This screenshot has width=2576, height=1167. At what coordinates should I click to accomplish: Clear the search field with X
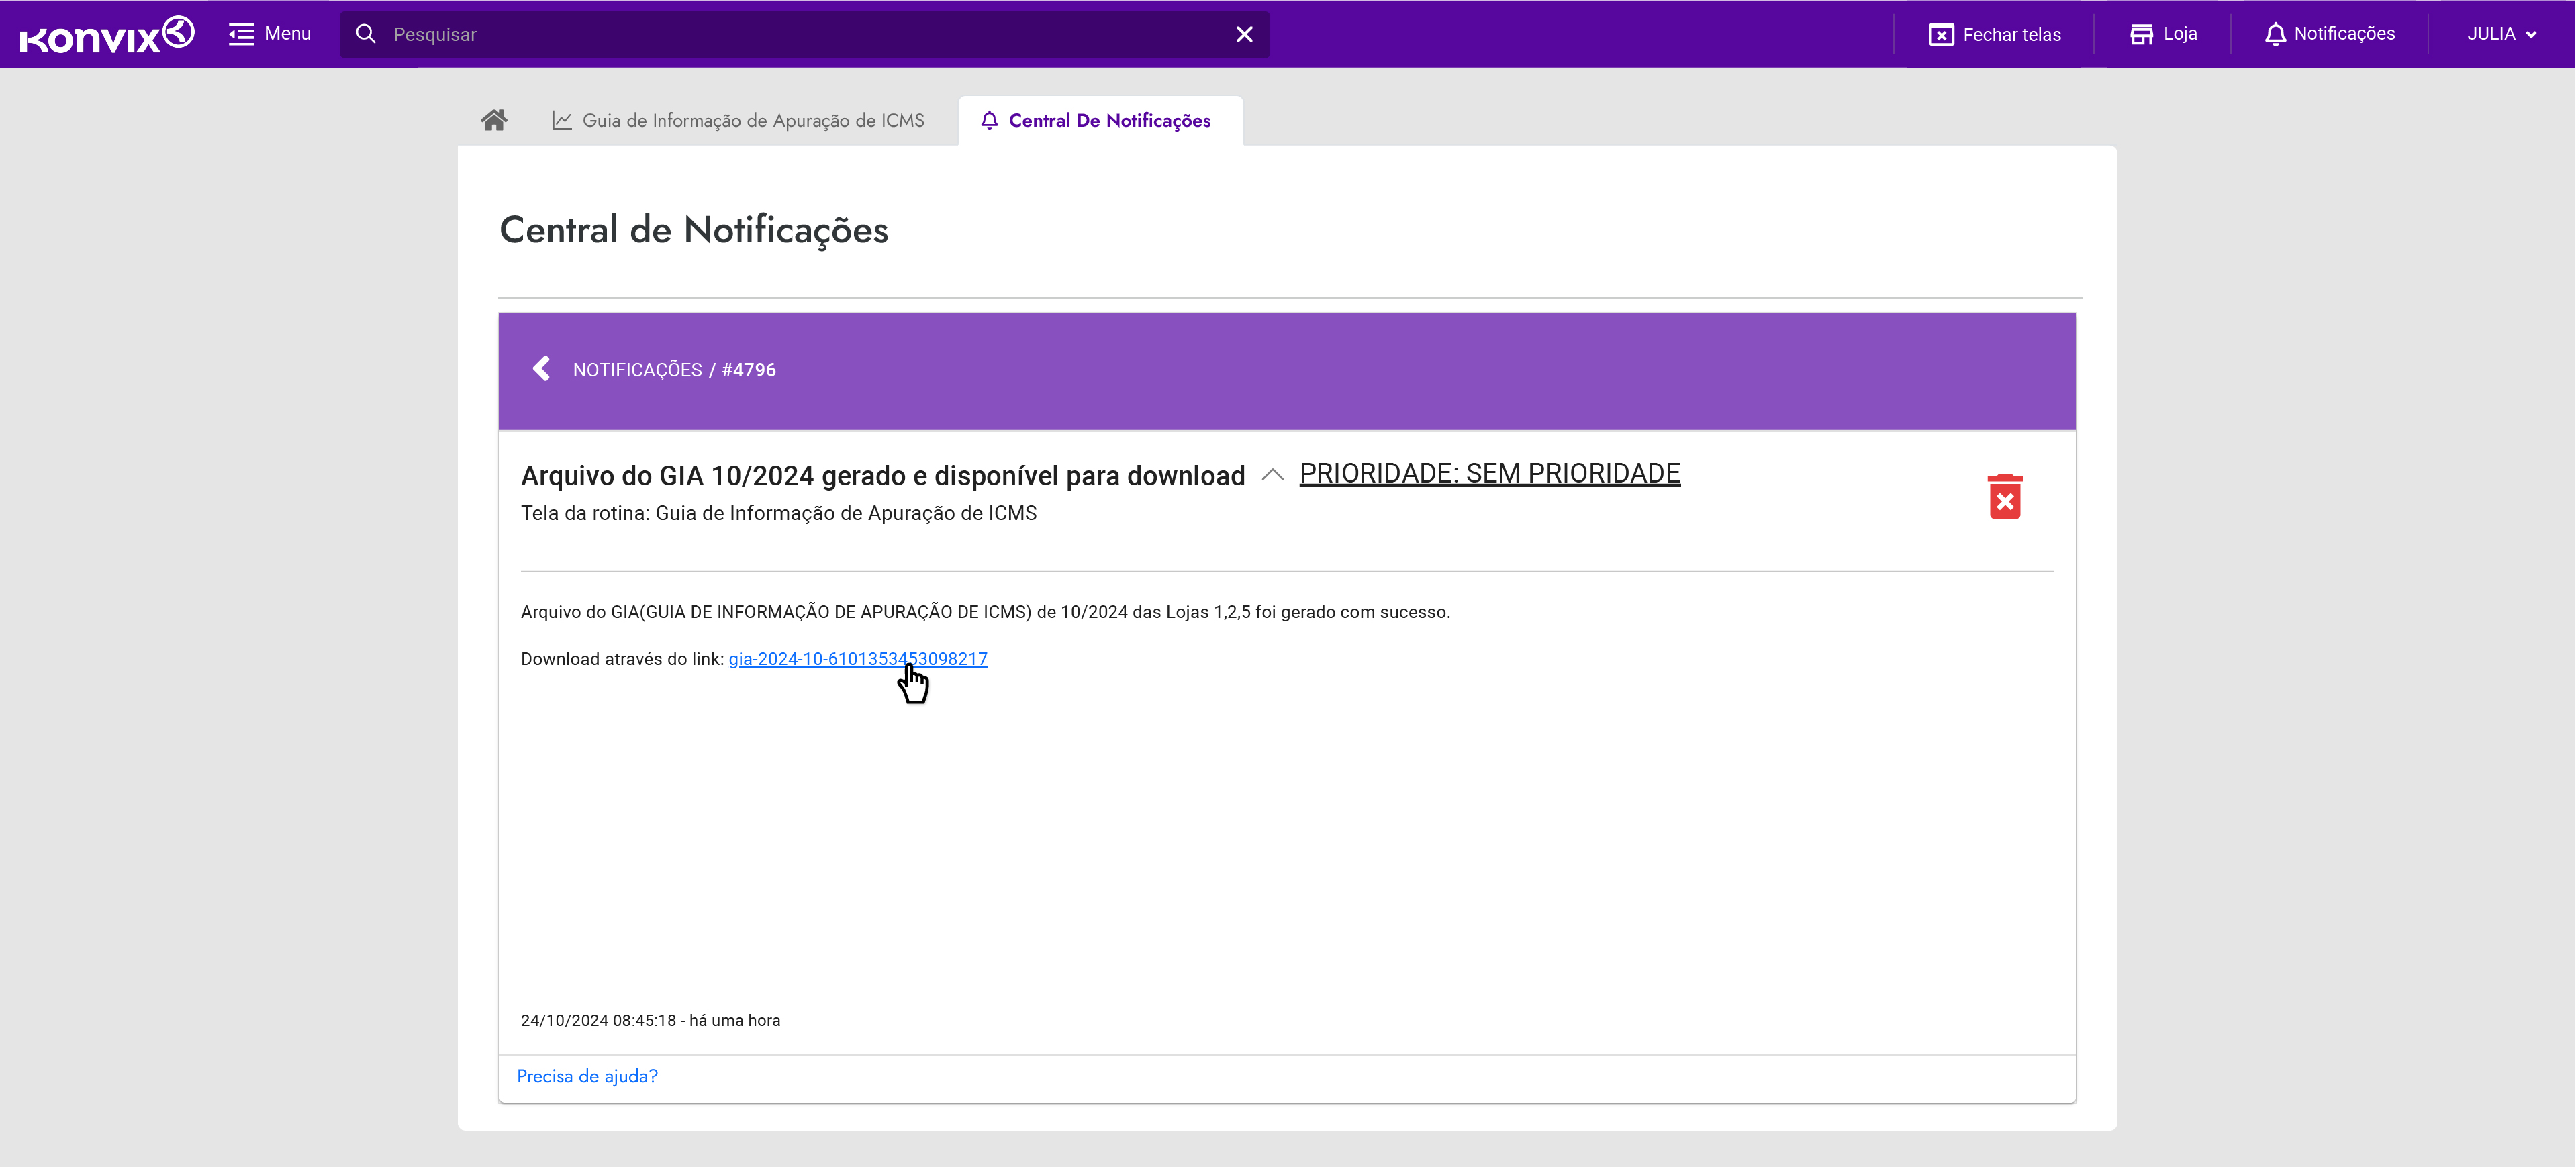[1244, 34]
